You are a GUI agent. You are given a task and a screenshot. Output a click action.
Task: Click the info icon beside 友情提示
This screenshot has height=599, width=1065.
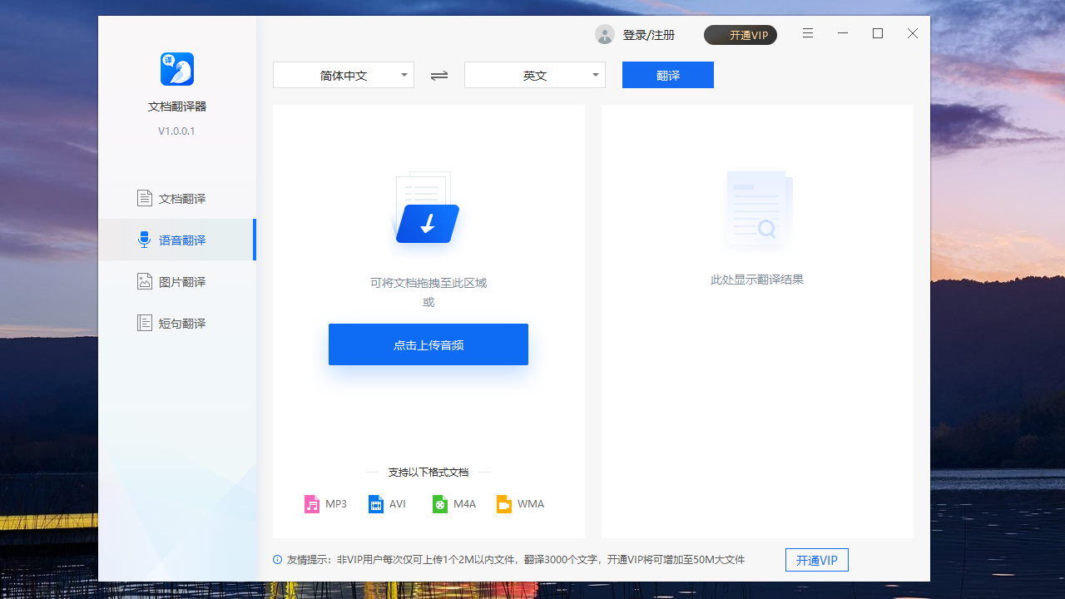tap(277, 561)
